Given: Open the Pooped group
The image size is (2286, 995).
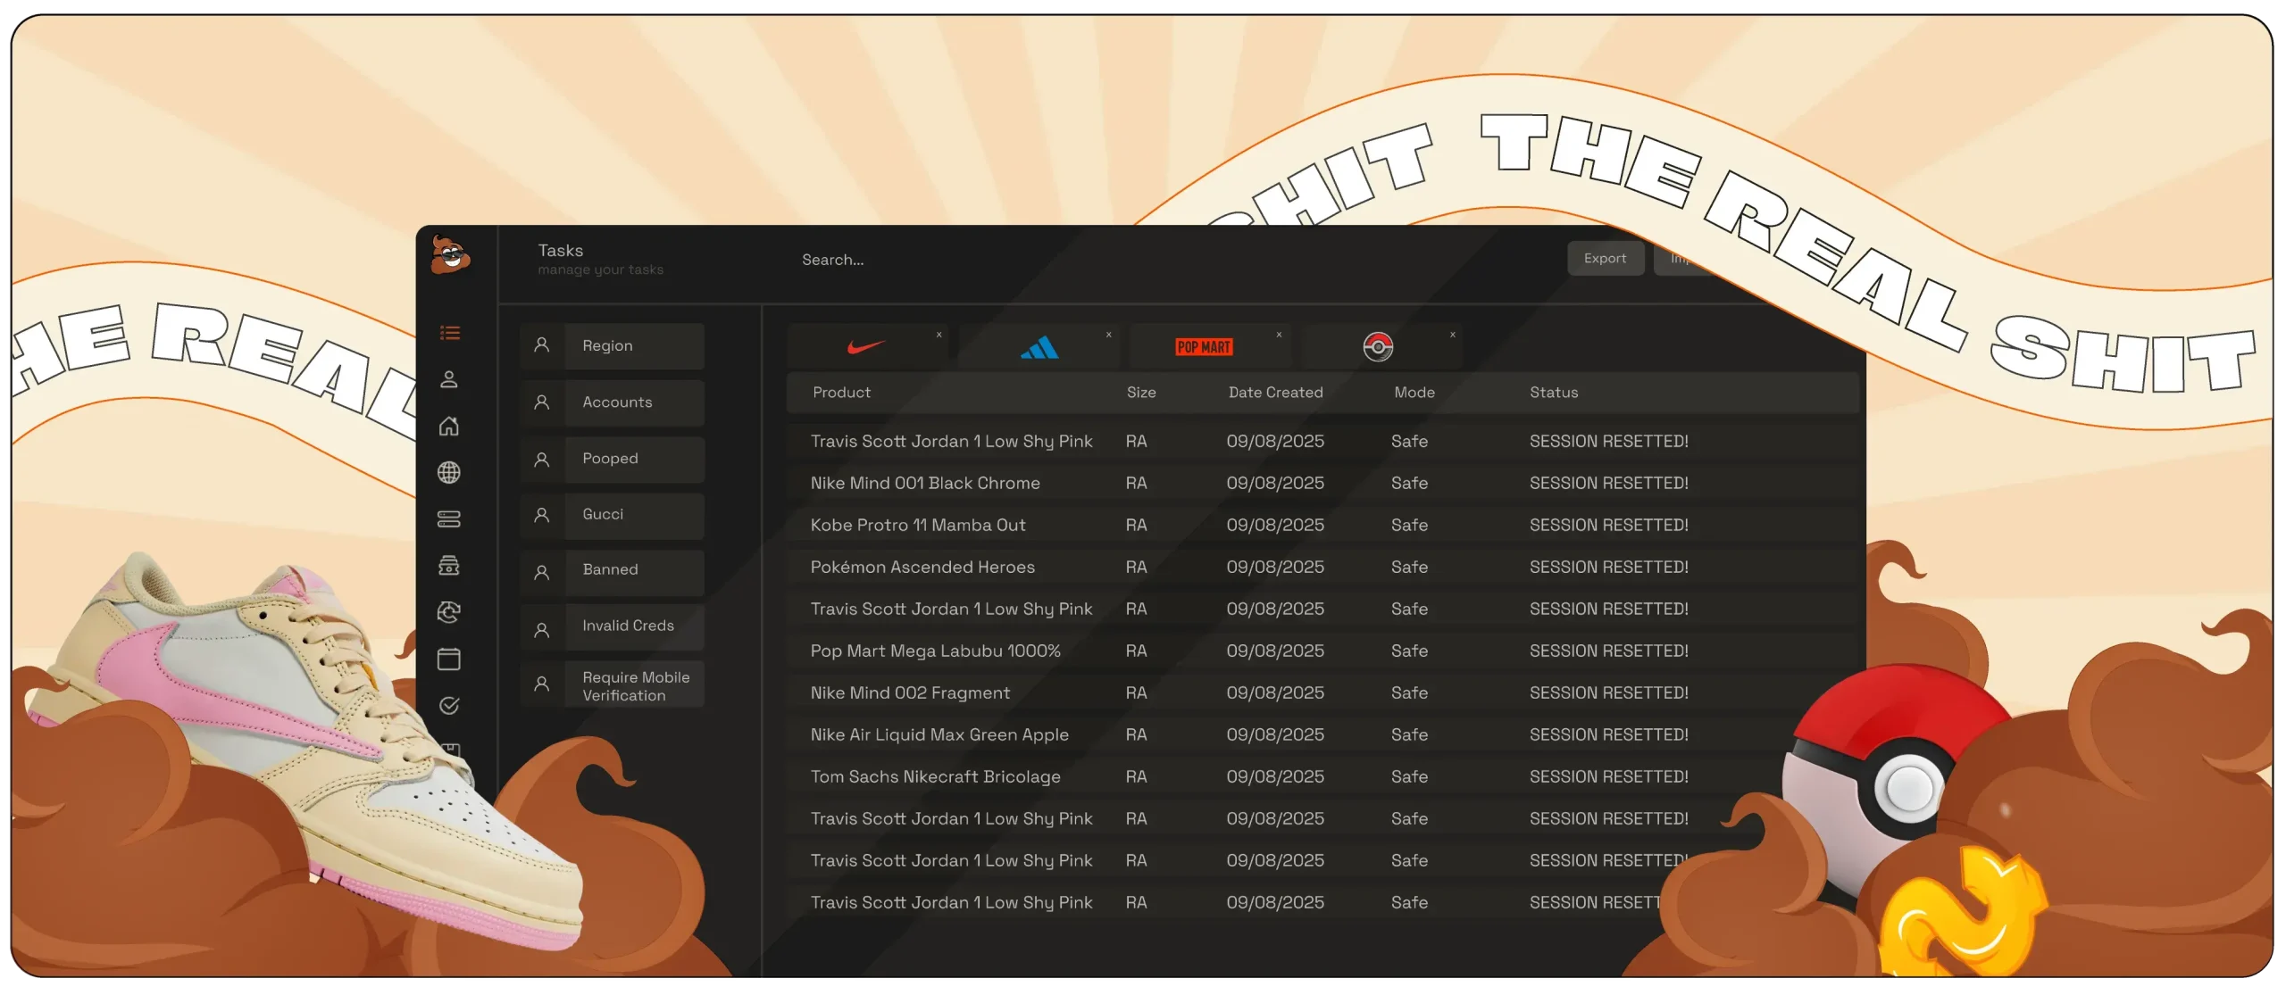Looking at the screenshot, I should pyautogui.click(x=613, y=459).
